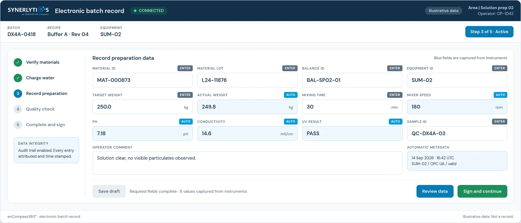Click the pH value field
521x223 pixels.
[143, 133]
